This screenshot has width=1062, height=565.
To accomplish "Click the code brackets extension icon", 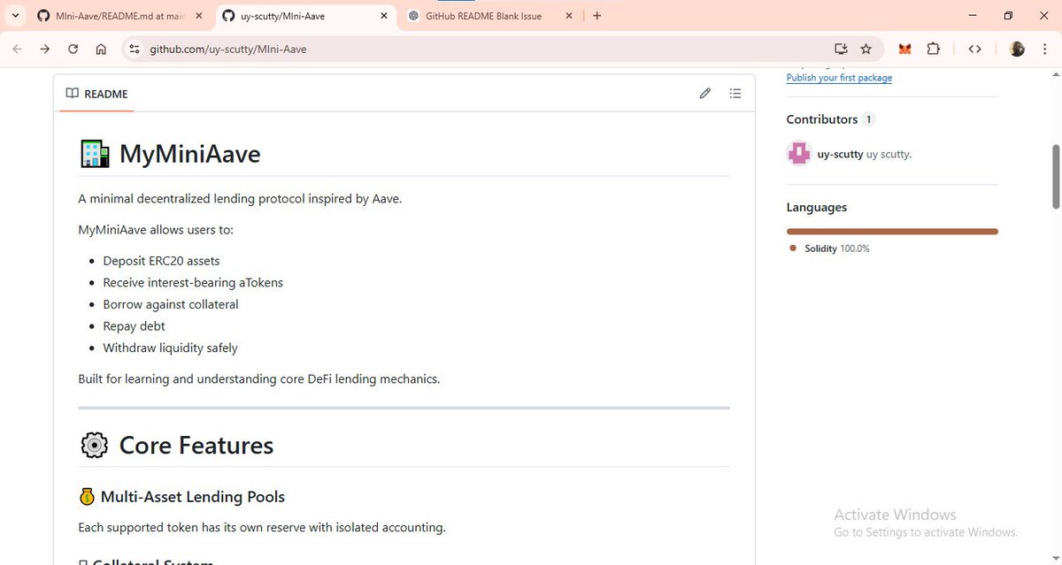I will click(974, 50).
